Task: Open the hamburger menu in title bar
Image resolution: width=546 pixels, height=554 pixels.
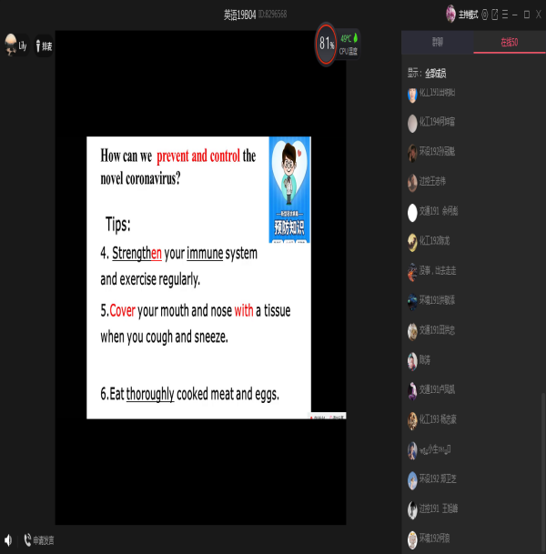Action: (504, 14)
